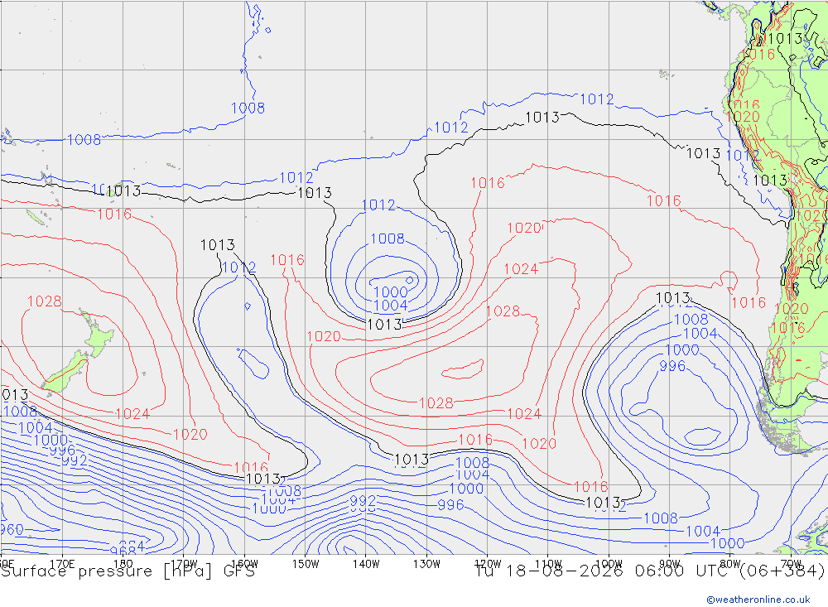Click the blue 960 isobar label
The image size is (828, 607).
(12, 529)
